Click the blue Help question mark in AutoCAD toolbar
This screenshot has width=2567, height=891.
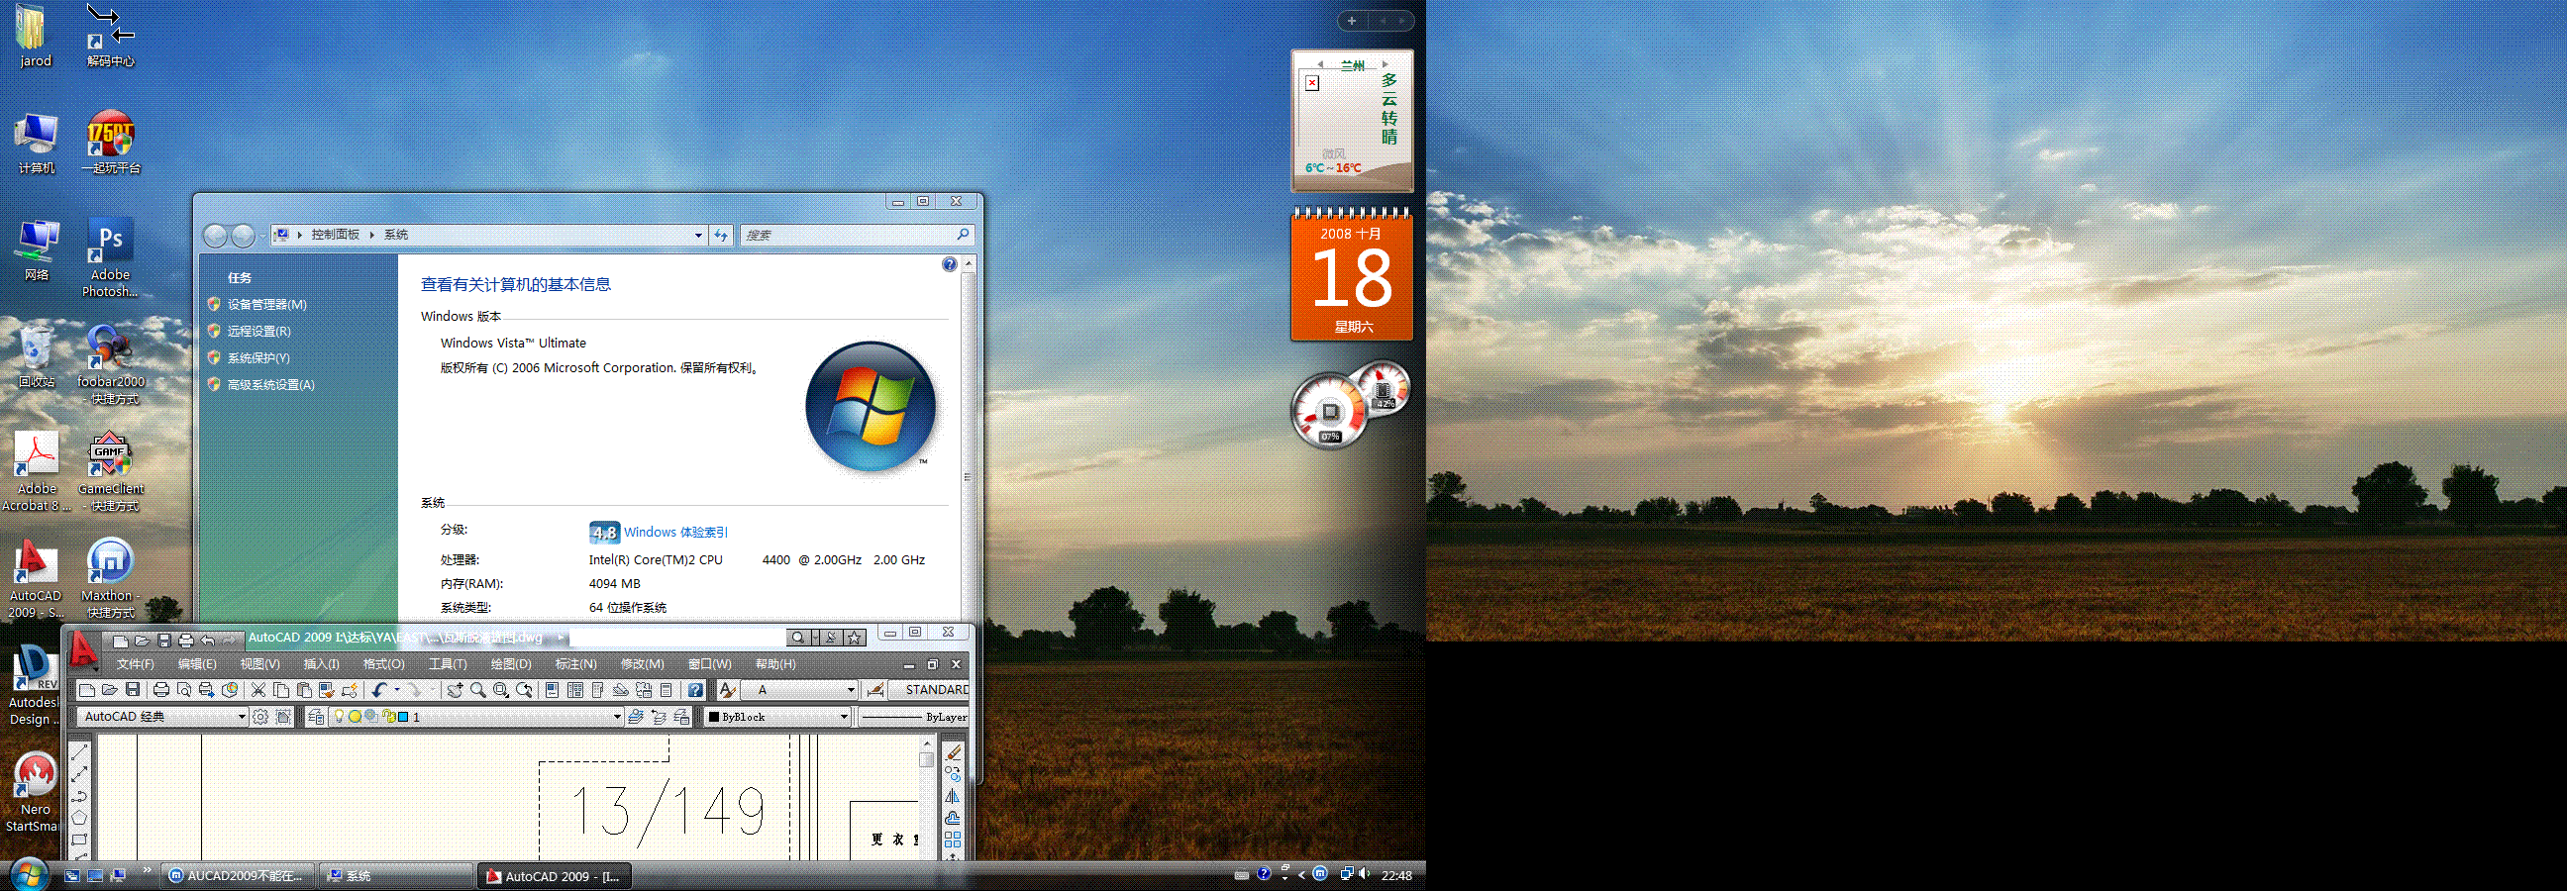(695, 690)
